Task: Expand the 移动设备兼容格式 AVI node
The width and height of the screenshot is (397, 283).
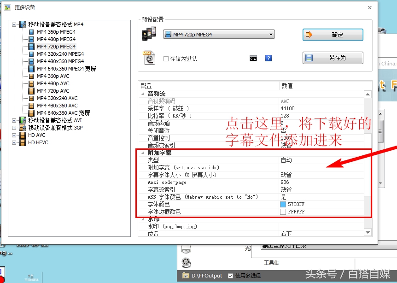Action: (14, 120)
